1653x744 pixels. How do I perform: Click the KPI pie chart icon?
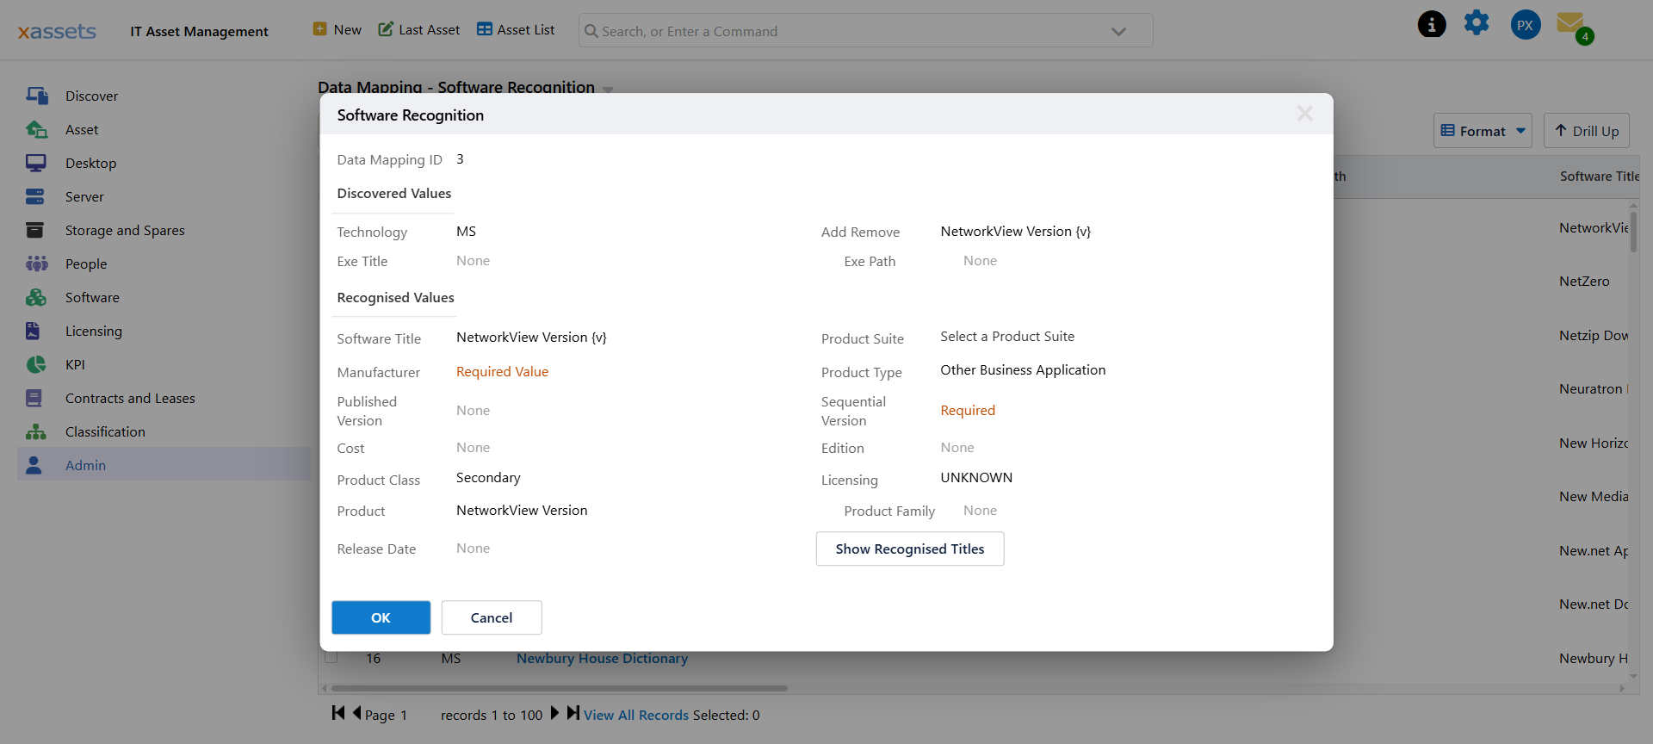coord(36,364)
